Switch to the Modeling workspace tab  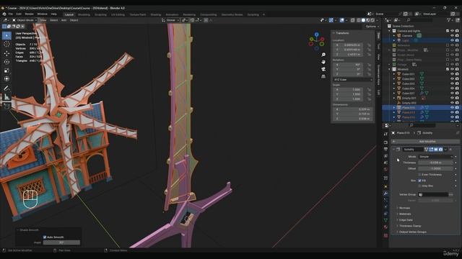pos(84,14)
